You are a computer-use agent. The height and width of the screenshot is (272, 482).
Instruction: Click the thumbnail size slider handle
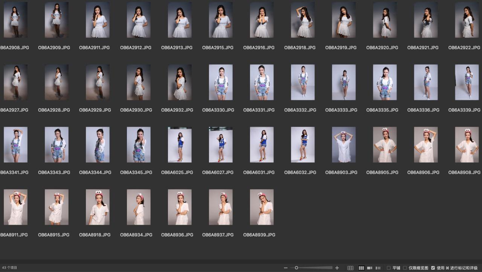[x=296, y=268]
